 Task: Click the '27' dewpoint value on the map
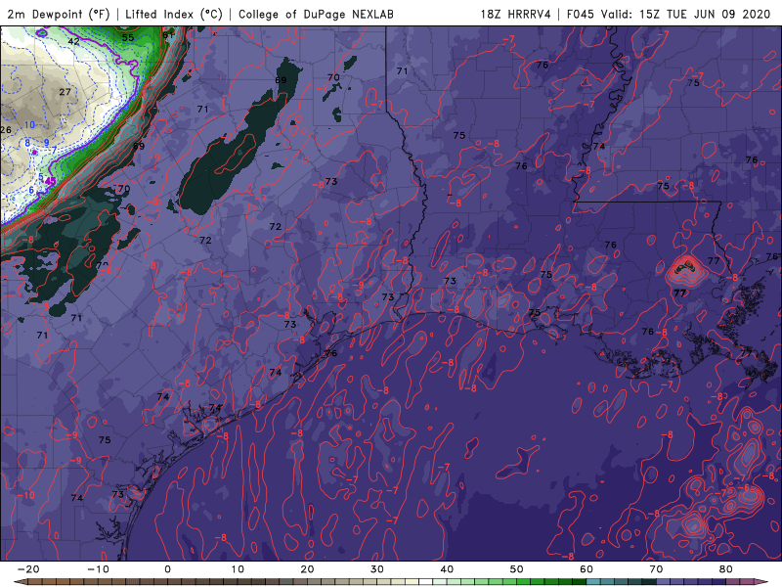click(65, 92)
